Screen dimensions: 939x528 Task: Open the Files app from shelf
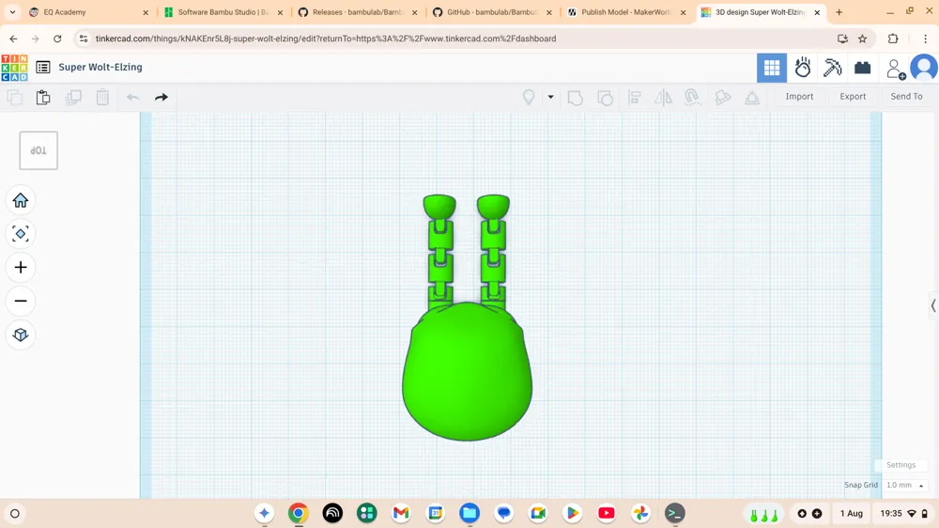pos(469,513)
